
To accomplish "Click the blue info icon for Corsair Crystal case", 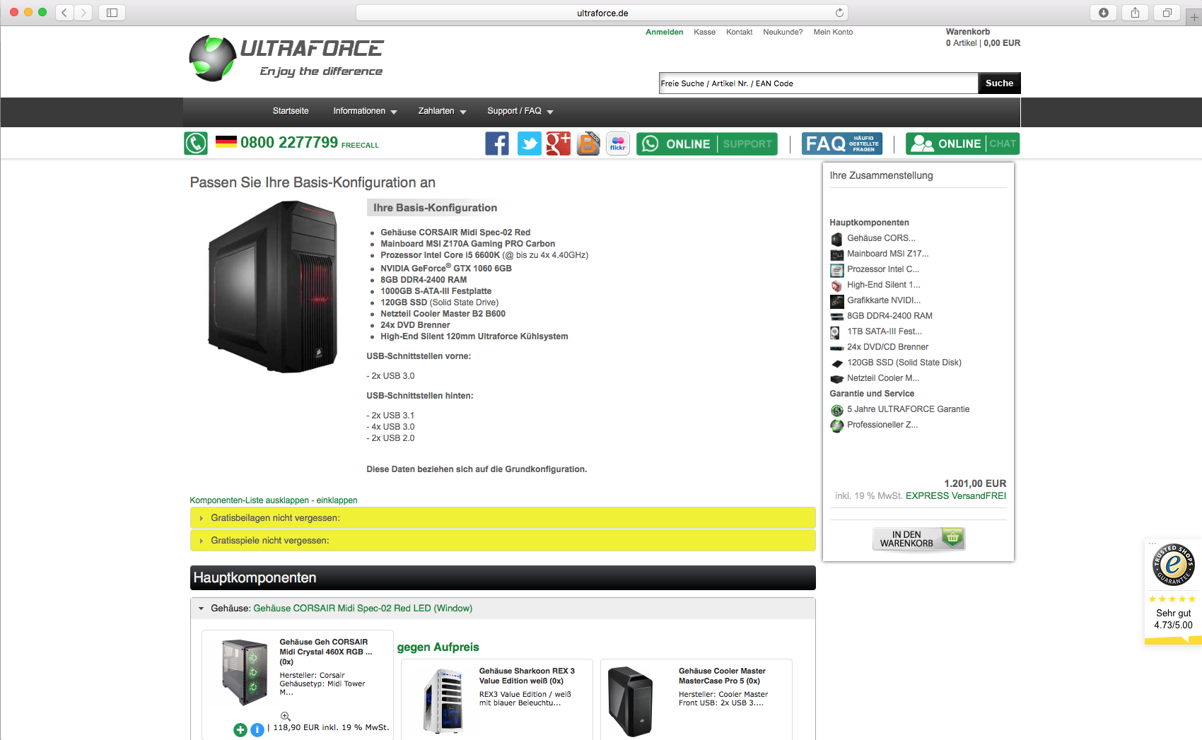I will click(x=257, y=729).
